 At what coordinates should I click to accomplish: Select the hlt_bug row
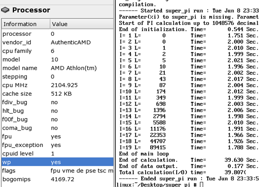(x=57, y=111)
